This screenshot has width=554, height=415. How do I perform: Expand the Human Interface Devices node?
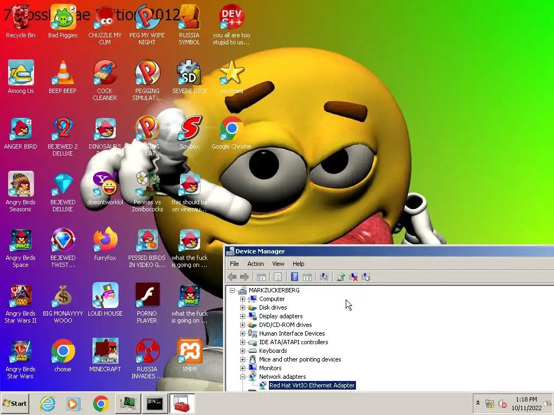click(x=243, y=333)
